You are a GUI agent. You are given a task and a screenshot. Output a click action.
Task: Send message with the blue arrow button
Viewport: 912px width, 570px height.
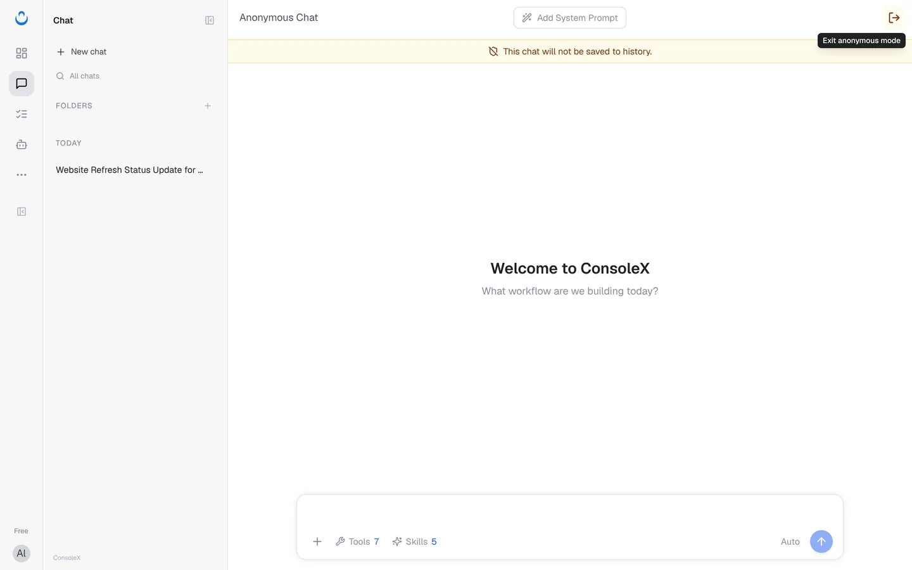821,541
